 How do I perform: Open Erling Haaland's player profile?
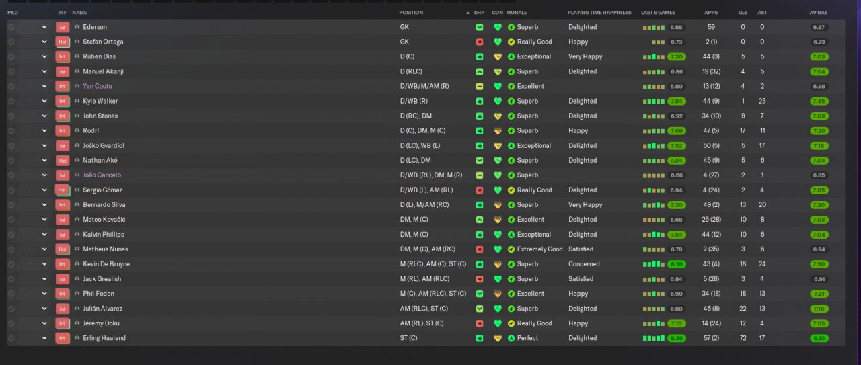tap(104, 338)
